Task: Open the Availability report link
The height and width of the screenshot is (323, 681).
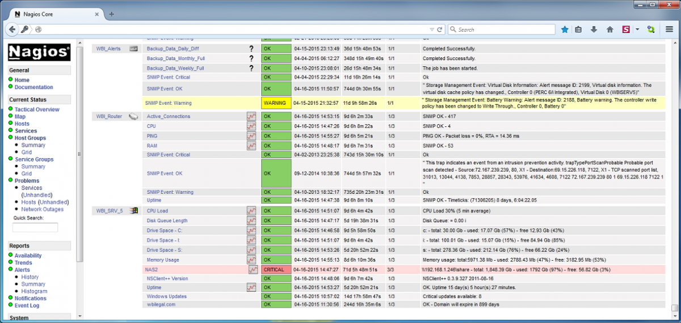Action: (x=28, y=256)
